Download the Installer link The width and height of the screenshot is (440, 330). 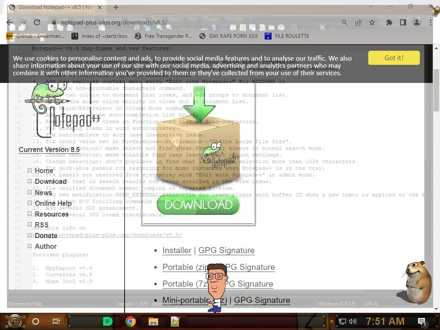tap(177, 251)
